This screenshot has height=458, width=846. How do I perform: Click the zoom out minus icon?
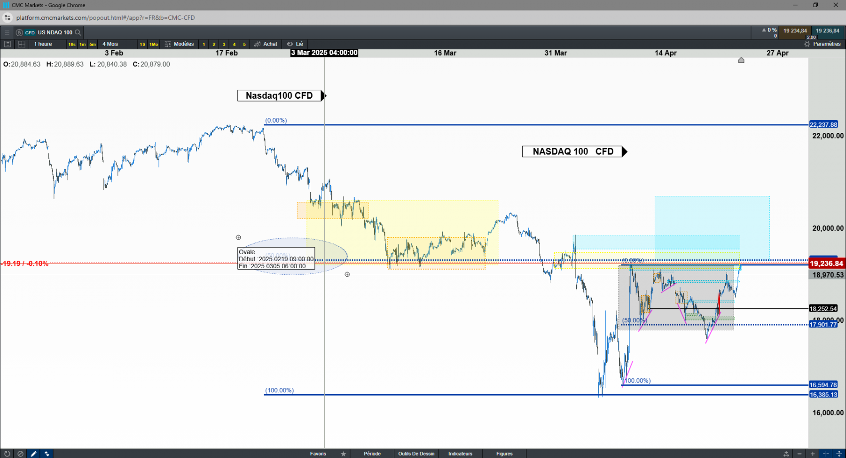[799, 454]
